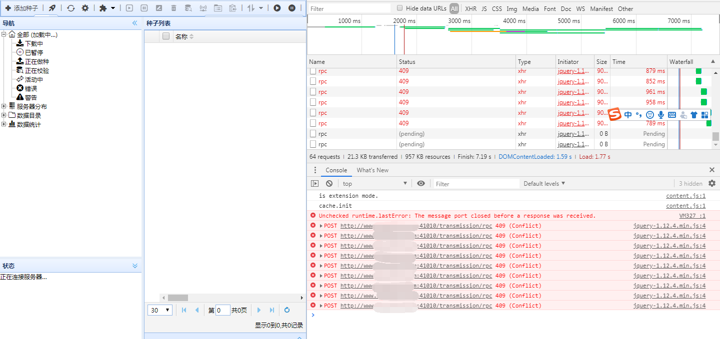Open settings via the gear icon
The height and width of the screenshot is (339, 720).
pos(85,8)
